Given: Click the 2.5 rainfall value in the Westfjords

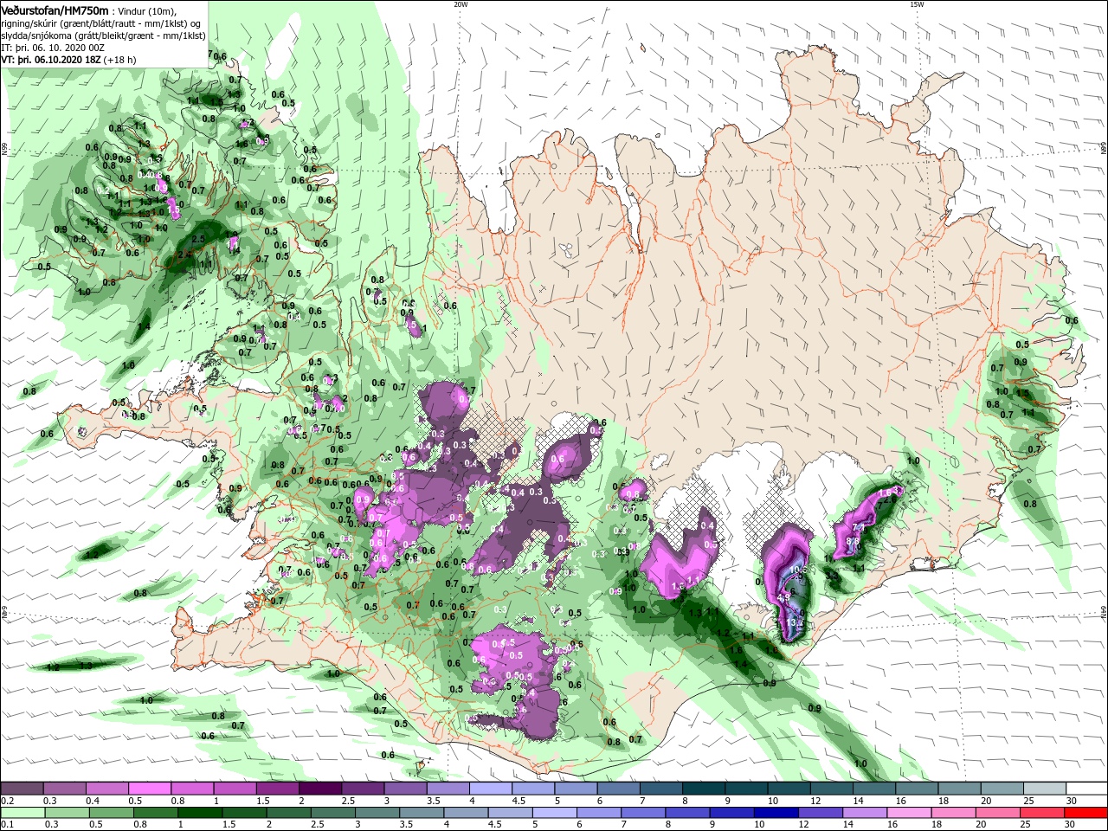Looking at the screenshot, I should tap(197, 239).
